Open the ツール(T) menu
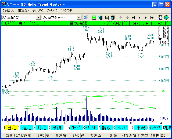Screen dimensions: 172x139 click(x=52, y=10)
